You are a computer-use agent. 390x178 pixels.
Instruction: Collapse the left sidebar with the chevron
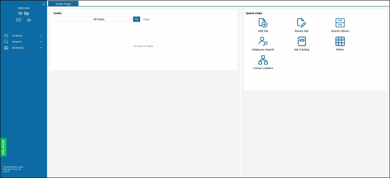click(x=44, y=4)
